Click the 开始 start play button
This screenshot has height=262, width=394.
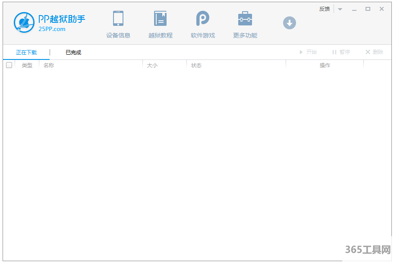pyautogui.click(x=308, y=52)
